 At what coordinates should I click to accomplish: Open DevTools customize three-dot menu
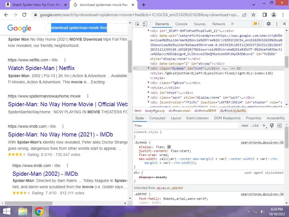[x=277, y=24]
